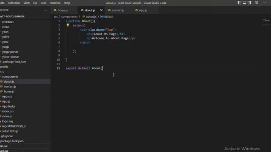Open home.js from the file tree
Viewport: 271px width, 152px height.
(x=9, y=92)
